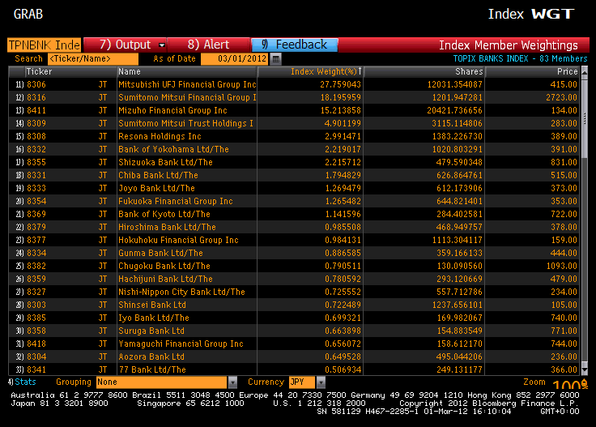Open the As of Date calendar picker
Image resolution: width=596 pixels, height=427 pixels.
(x=276, y=59)
